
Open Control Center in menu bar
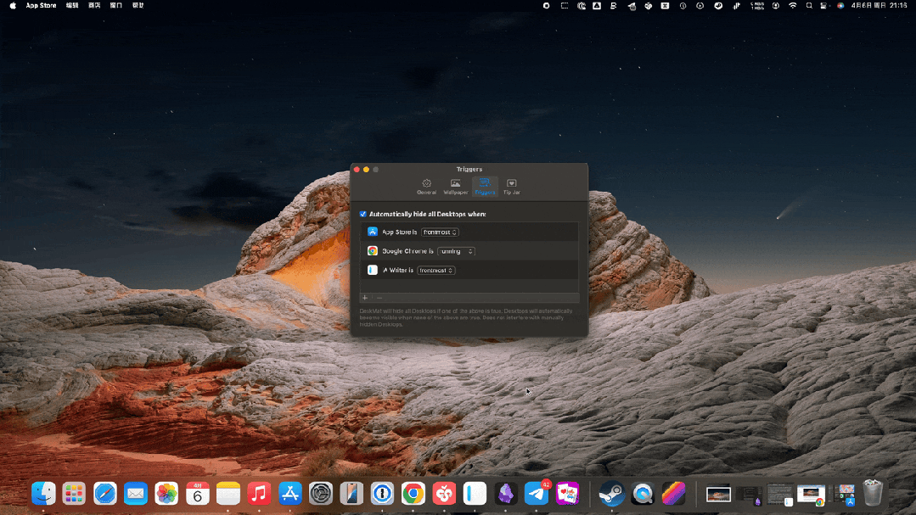coord(823,6)
